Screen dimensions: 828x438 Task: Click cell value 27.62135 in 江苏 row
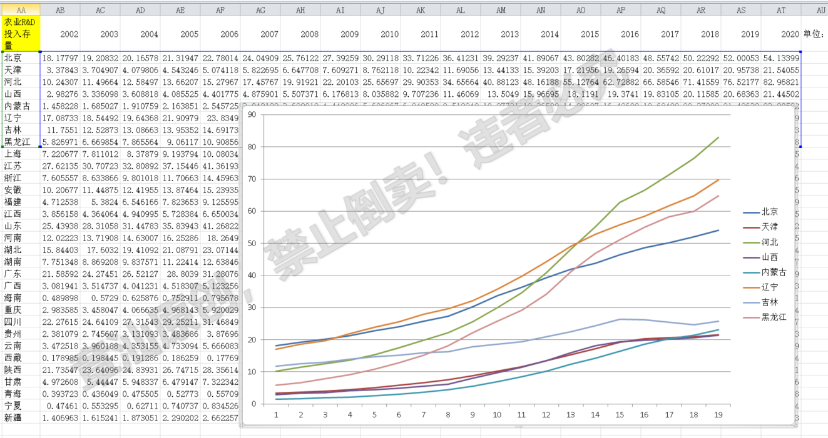point(60,166)
